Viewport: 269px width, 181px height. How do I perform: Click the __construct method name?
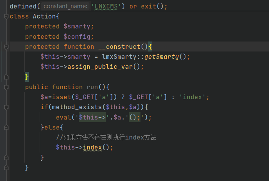[x=119, y=47]
